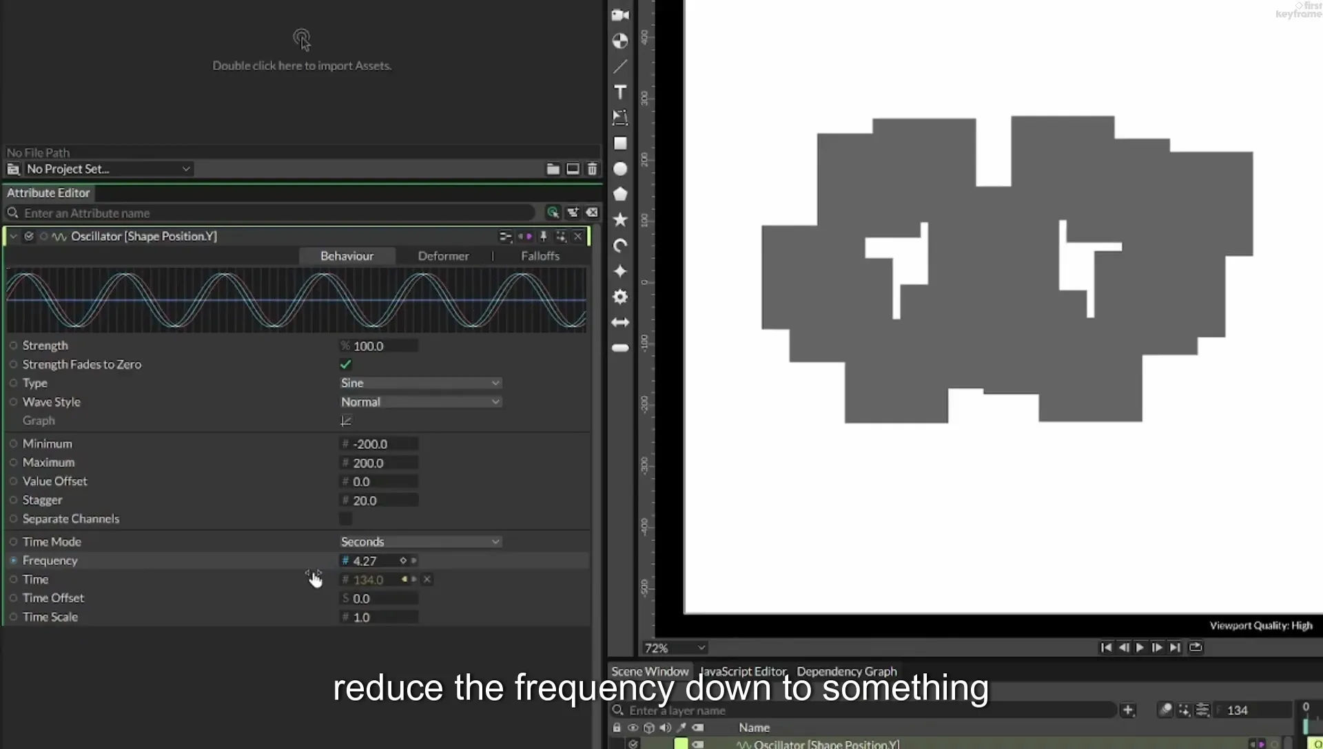This screenshot has width=1323, height=749.
Task: Open the Dependency Graph tab
Action: [x=847, y=671]
